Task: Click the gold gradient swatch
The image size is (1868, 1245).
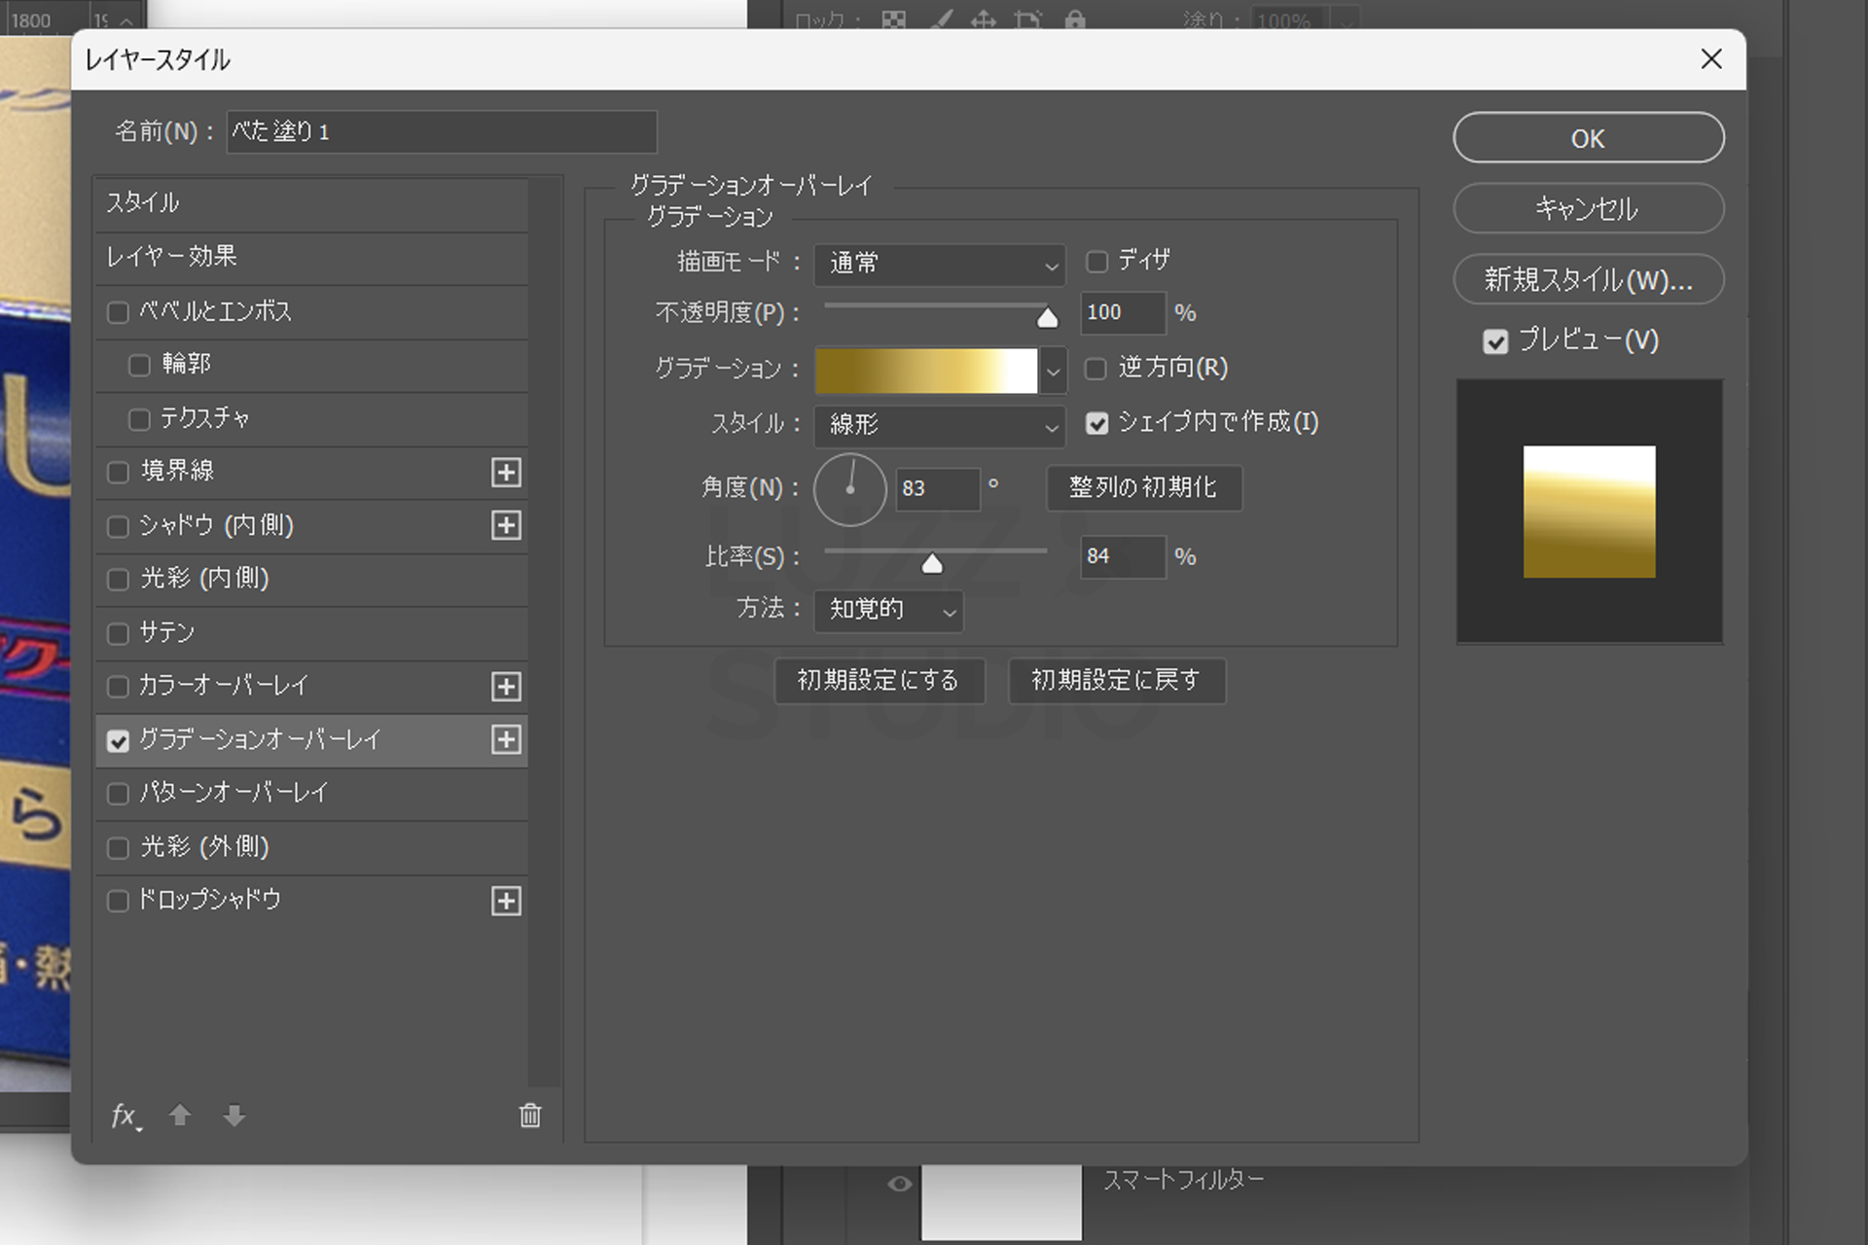Action: click(926, 372)
